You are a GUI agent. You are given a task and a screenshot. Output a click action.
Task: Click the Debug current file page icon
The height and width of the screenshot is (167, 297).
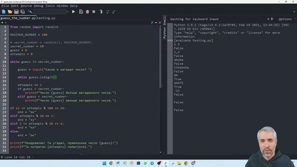(x=81, y=12)
